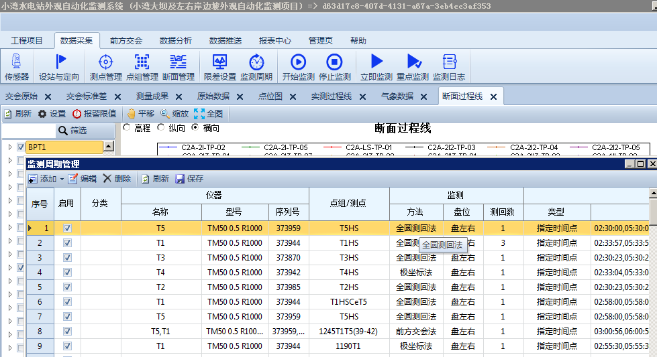Image resolution: width=657 pixels, height=357 pixels.
Task: Start monitoring with 开始监测
Action: [x=299, y=67]
